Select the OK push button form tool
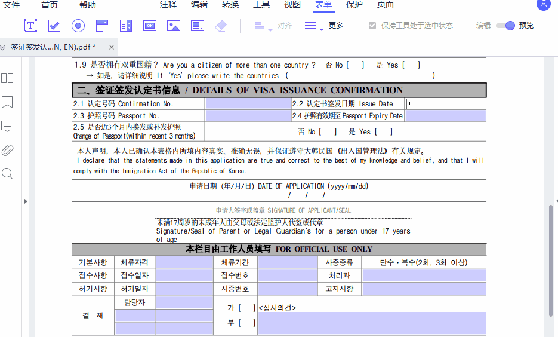The width and height of the screenshot is (558, 337). point(149,26)
